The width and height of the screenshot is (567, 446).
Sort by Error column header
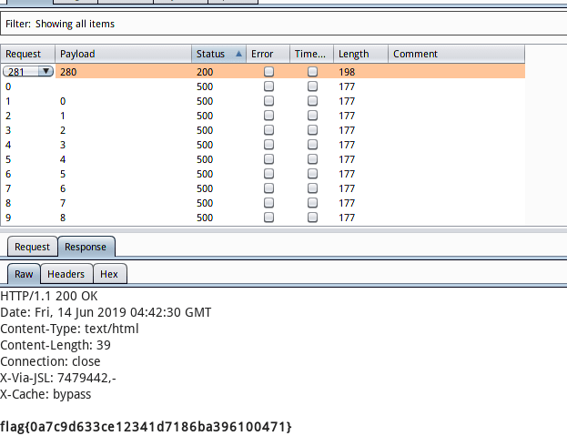[x=268, y=54]
